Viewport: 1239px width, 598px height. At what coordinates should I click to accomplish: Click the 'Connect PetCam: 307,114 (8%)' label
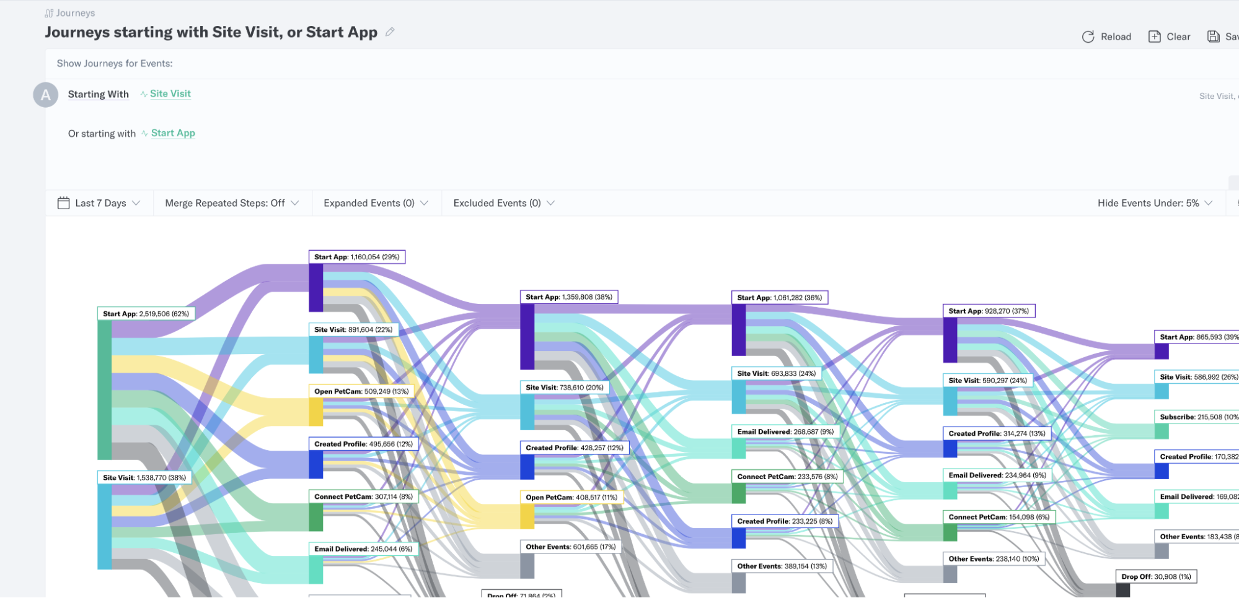pos(364,496)
